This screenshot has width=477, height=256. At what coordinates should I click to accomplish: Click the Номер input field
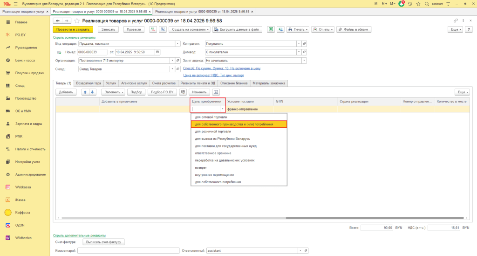(x=92, y=52)
